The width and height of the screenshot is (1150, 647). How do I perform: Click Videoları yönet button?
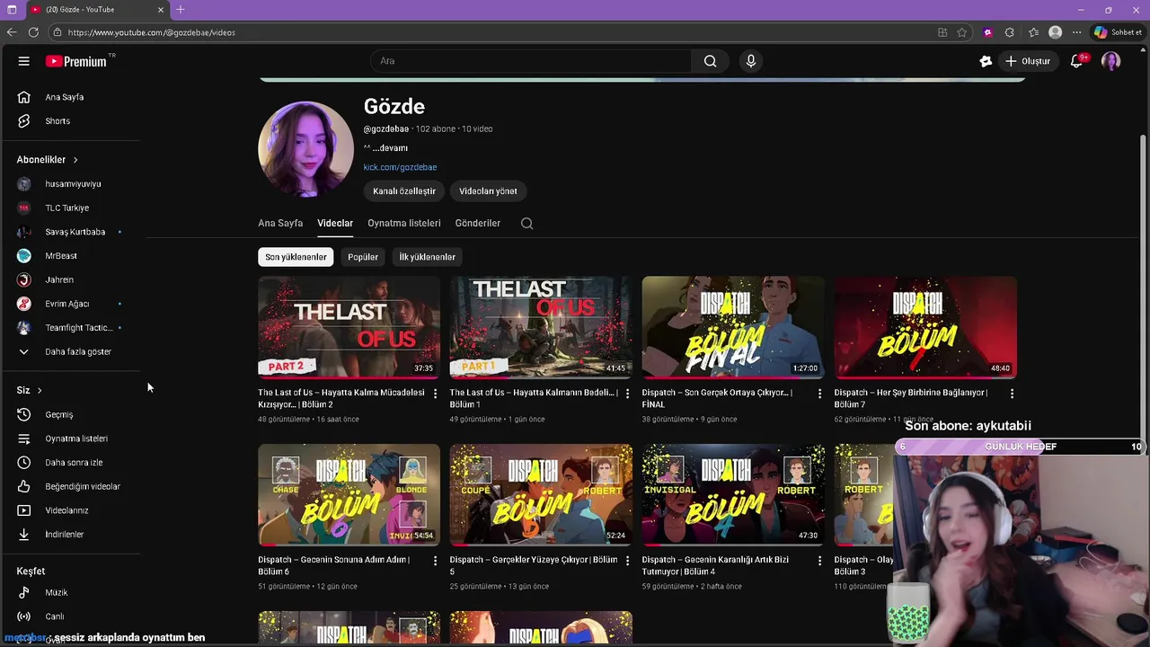[488, 191]
